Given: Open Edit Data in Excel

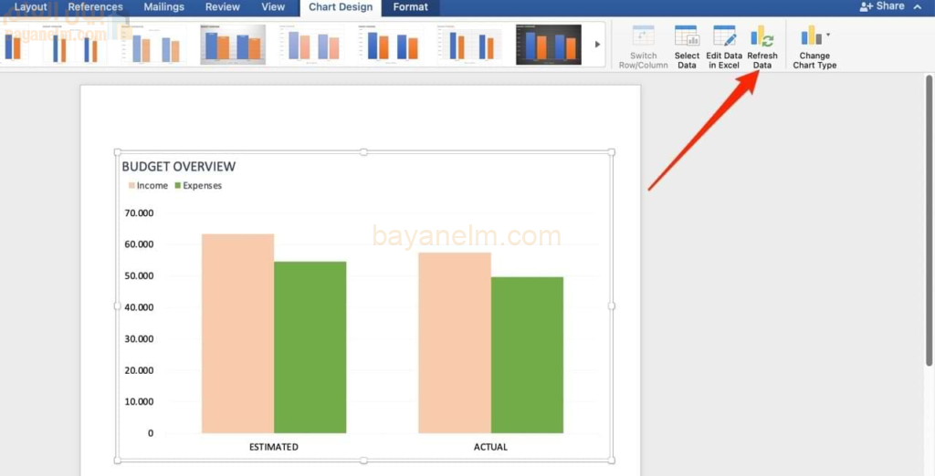Looking at the screenshot, I should point(724,37).
